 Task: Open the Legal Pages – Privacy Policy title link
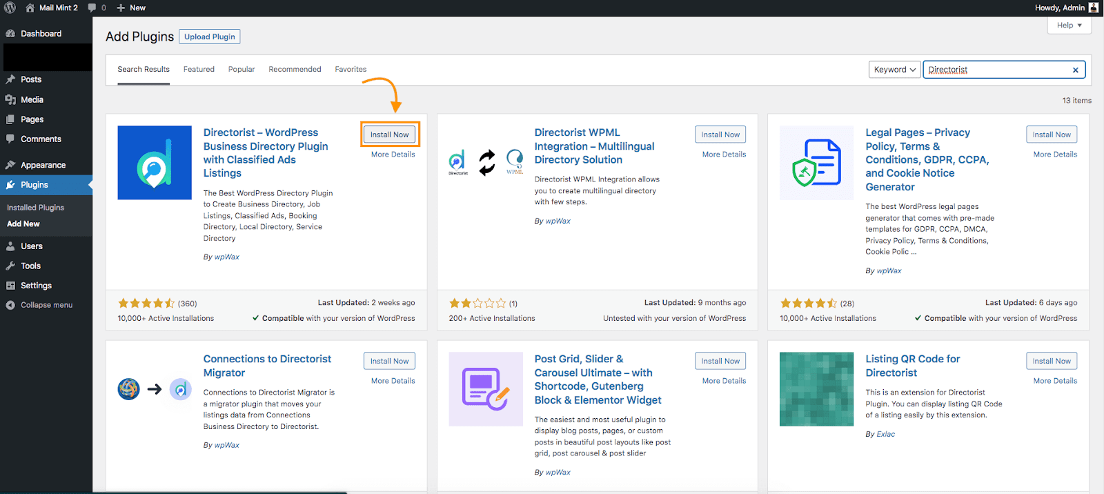pos(927,159)
